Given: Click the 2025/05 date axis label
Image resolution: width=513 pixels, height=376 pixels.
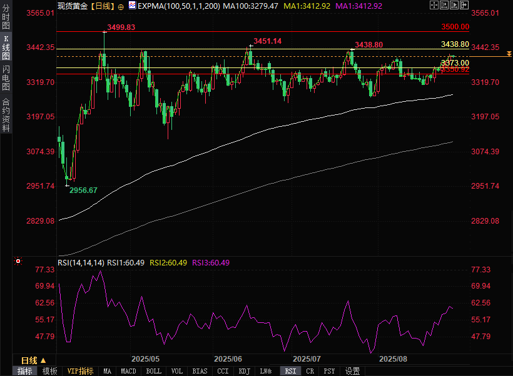Looking at the screenshot, I should tap(146, 359).
